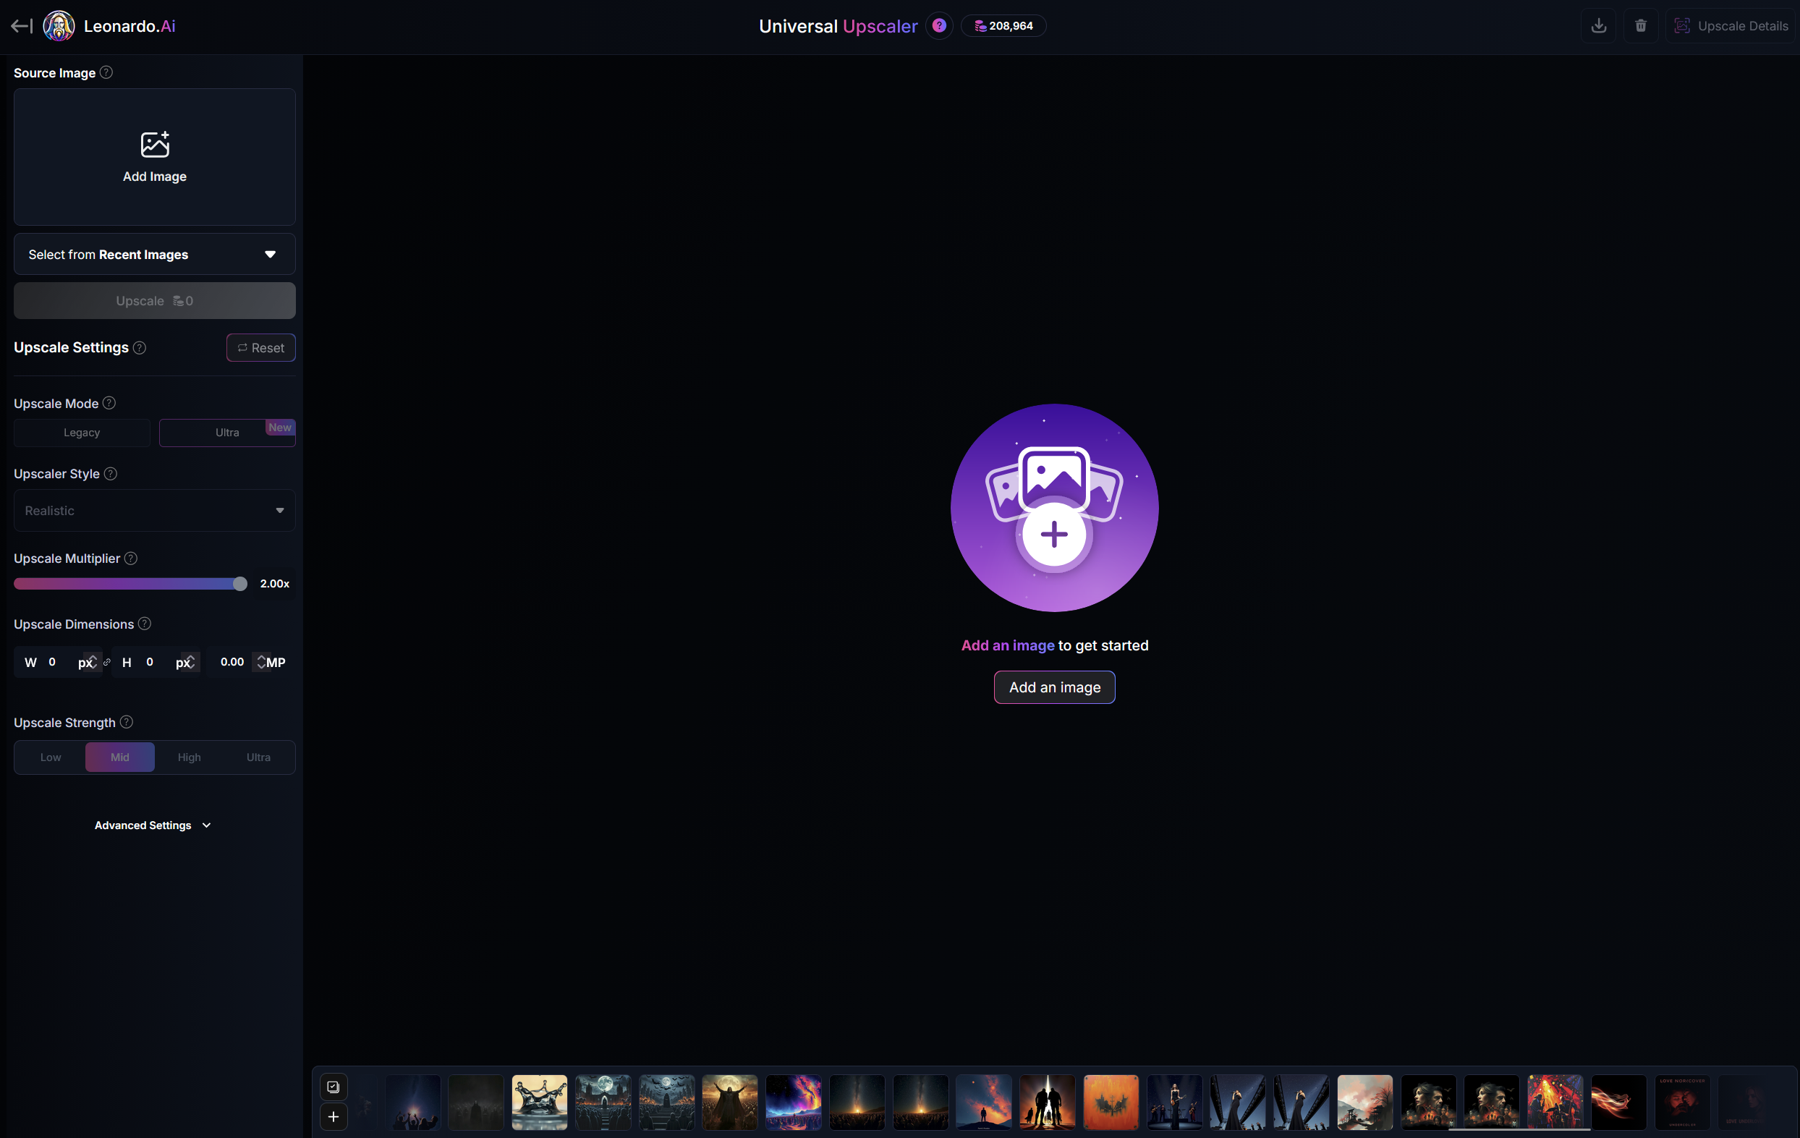The image size is (1800, 1138).
Task: Open Select from Recent Images dropdown
Action: point(155,254)
